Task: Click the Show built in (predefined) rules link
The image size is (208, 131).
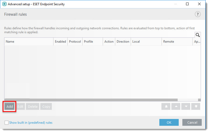Action: (31, 122)
